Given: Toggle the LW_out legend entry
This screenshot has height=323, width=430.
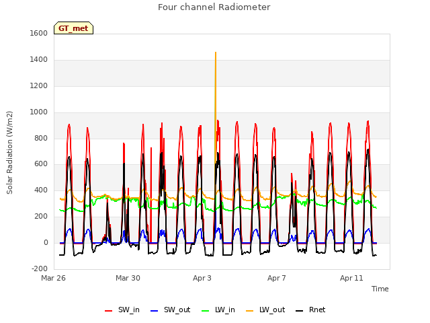Looking at the screenshot, I should click(x=265, y=310).
